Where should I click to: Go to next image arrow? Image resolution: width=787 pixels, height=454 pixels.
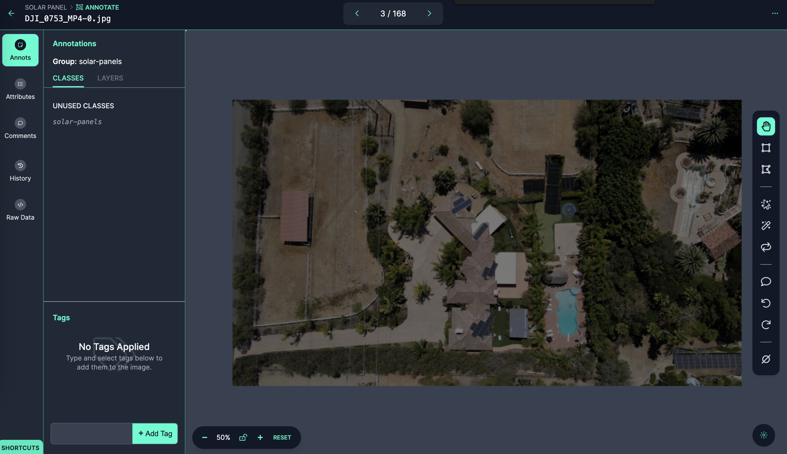point(429,13)
